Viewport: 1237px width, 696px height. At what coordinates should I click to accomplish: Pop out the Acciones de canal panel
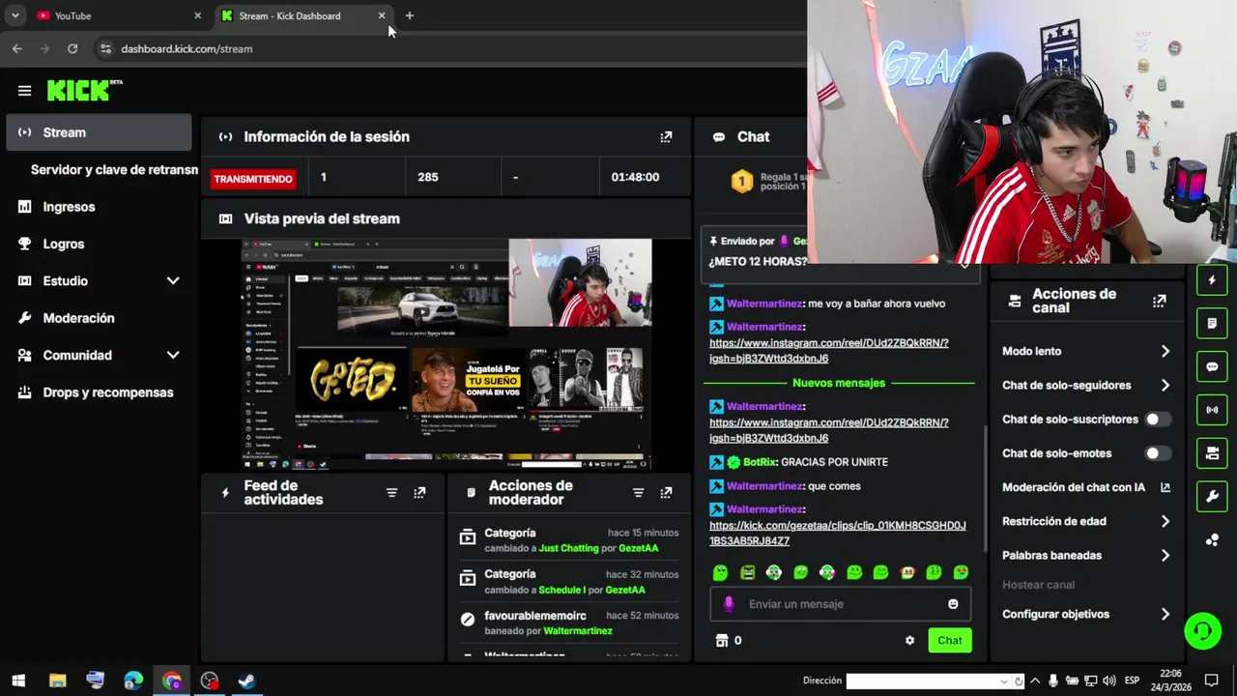(1159, 301)
